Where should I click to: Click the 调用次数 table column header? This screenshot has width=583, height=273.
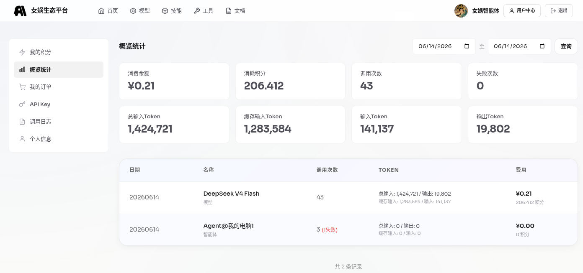coord(327,170)
